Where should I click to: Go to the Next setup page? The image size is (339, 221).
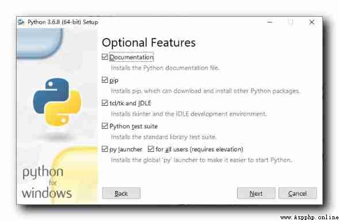pos(256,193)
